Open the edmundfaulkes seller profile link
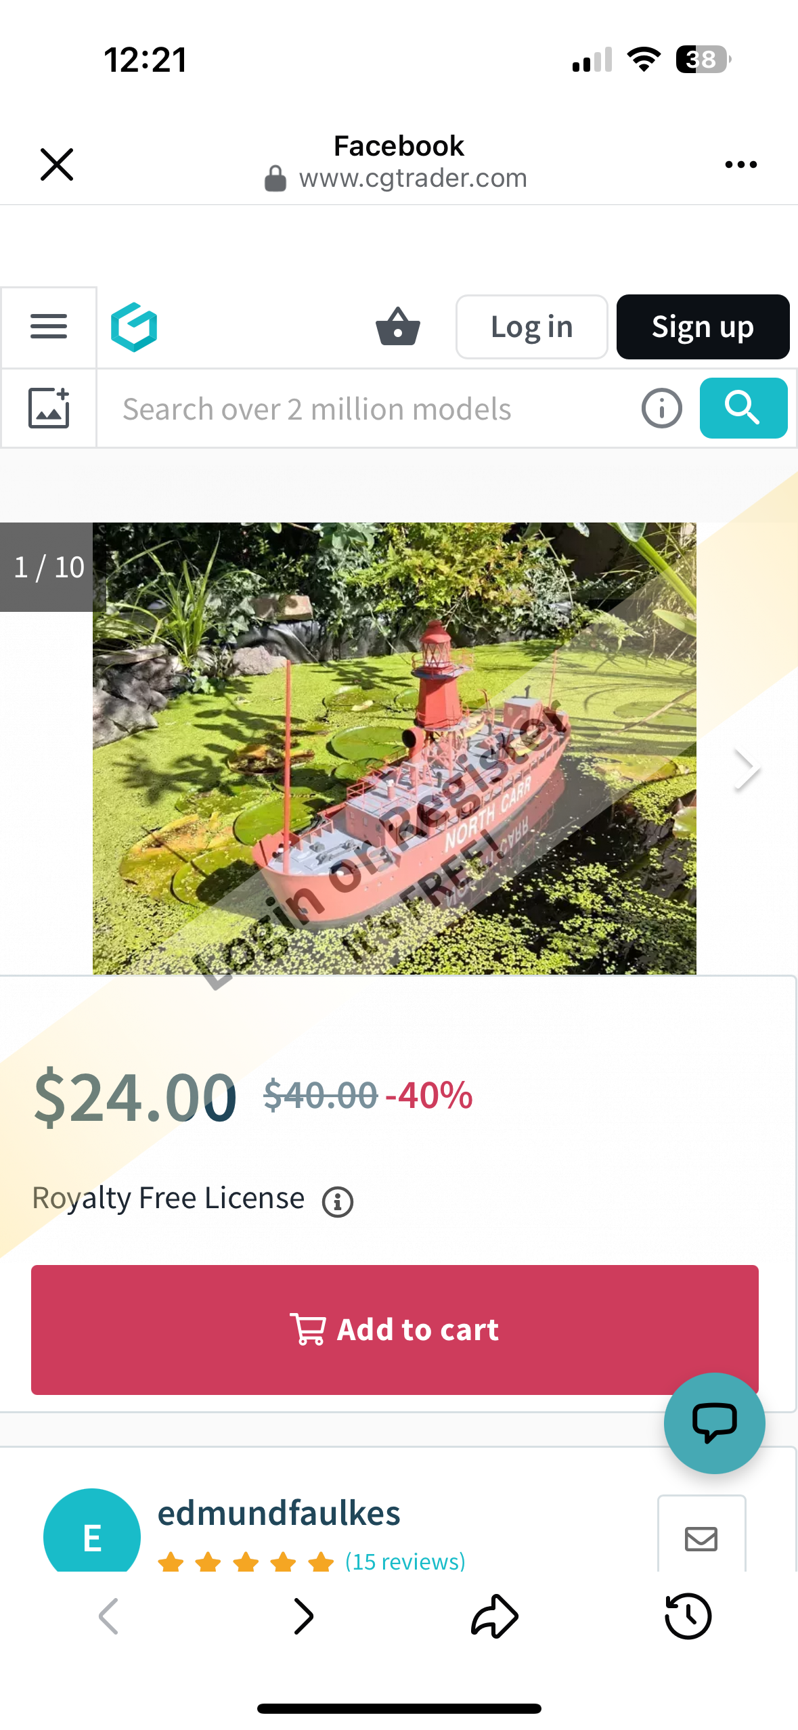This screenshot has height=1730, width=798. [279, 1513]
